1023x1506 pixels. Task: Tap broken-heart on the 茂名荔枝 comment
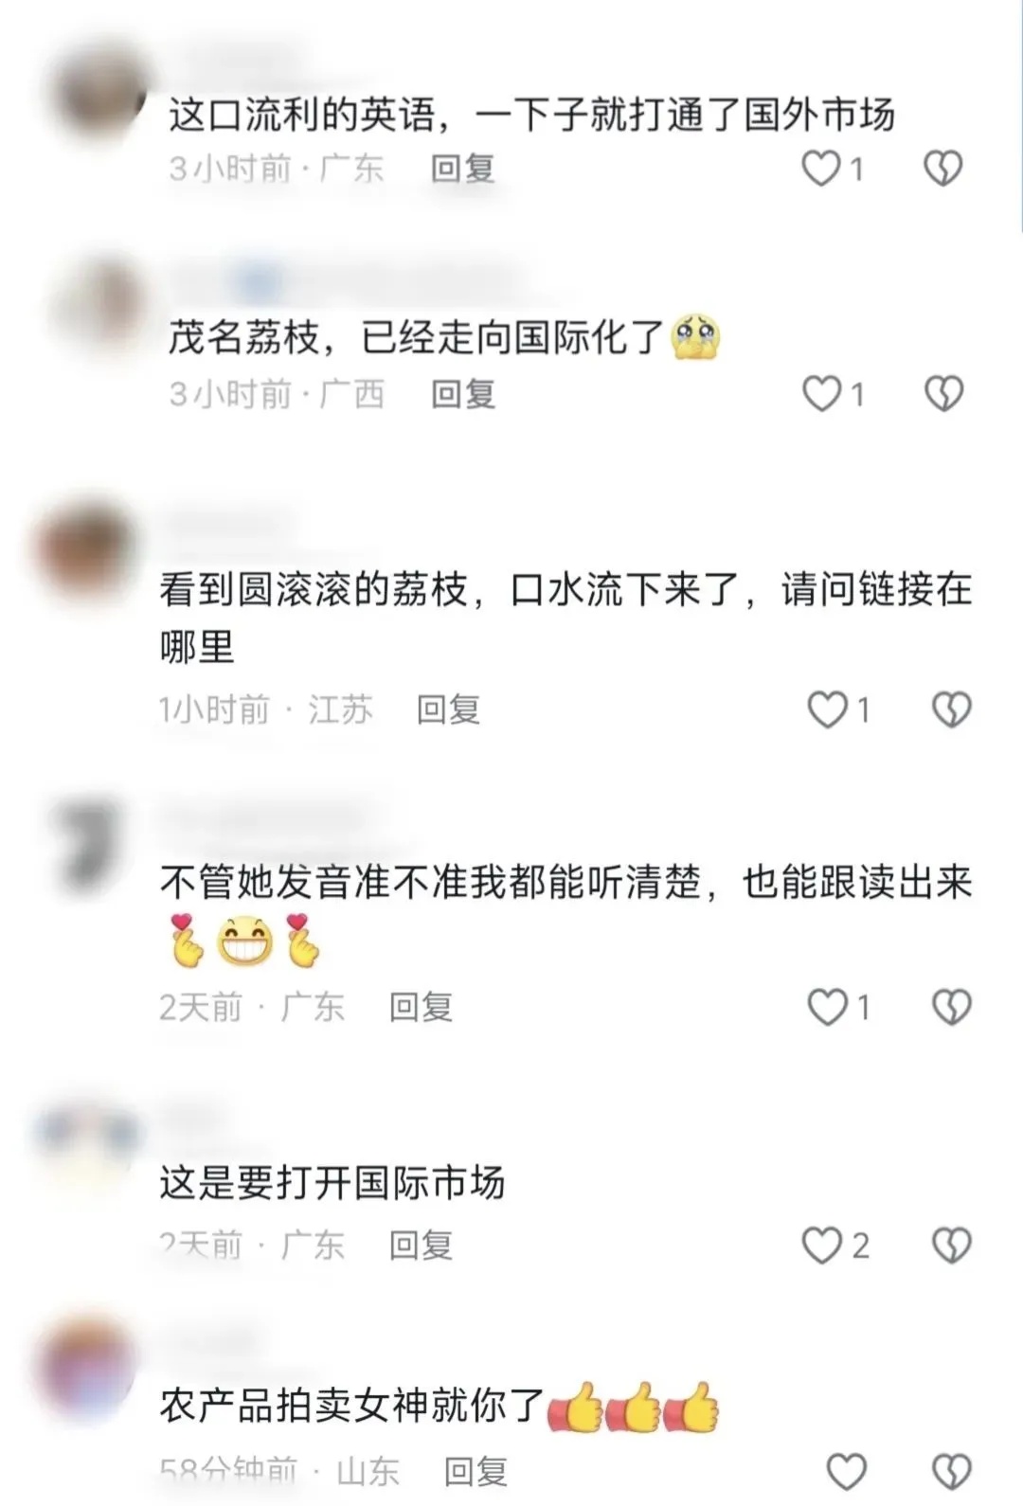point(943,393)
